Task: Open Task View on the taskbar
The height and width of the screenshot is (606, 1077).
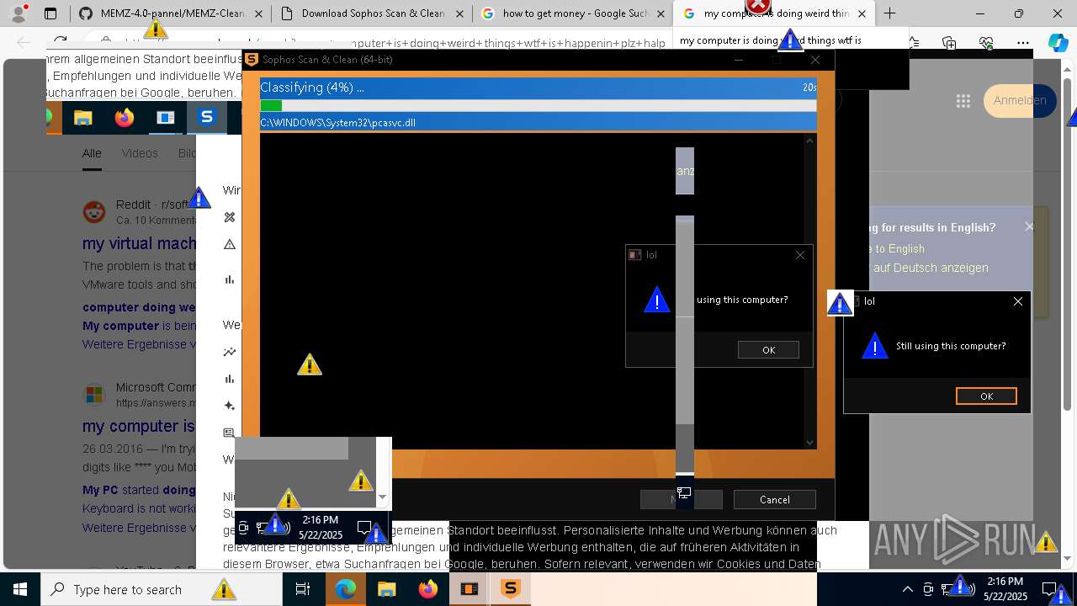Action: pos(303,589)
